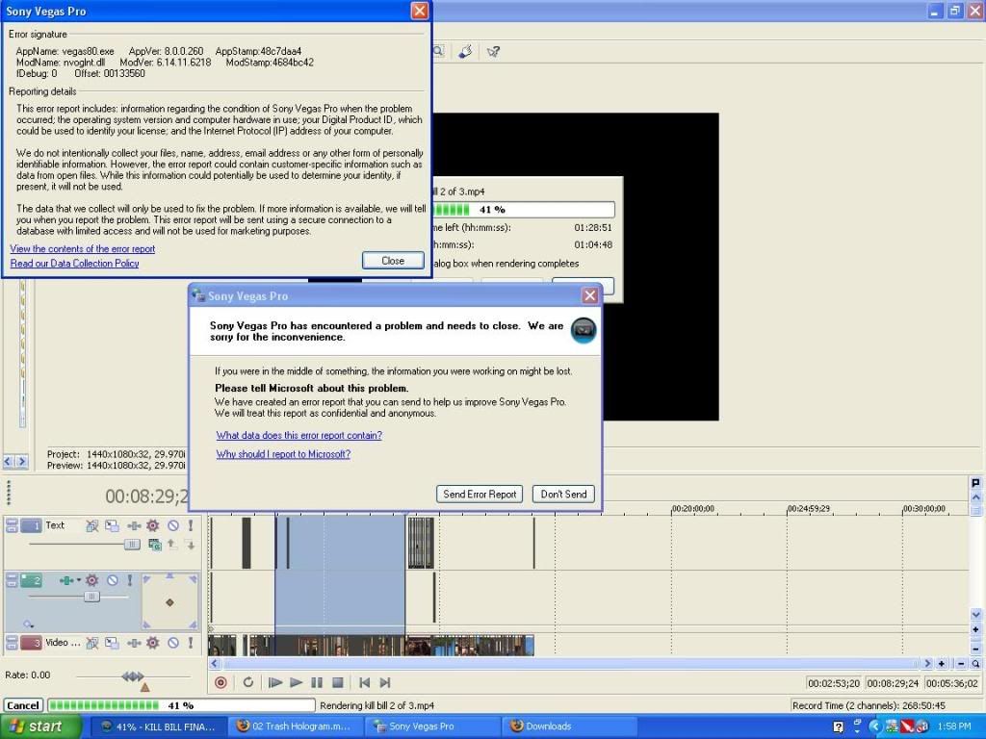Switch to Sony Vegas Pro taskbar item

[430, 726]
